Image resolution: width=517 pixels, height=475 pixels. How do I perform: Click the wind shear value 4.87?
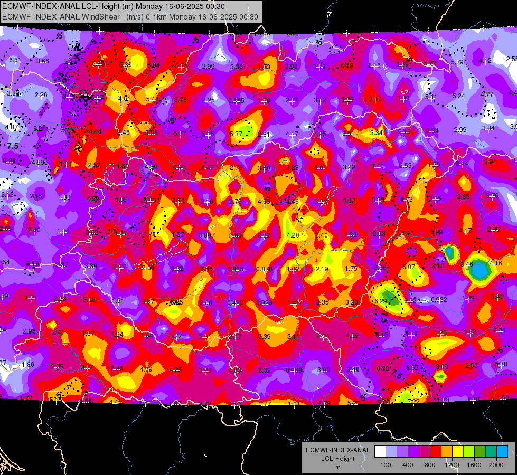click(x=12, y=127)
